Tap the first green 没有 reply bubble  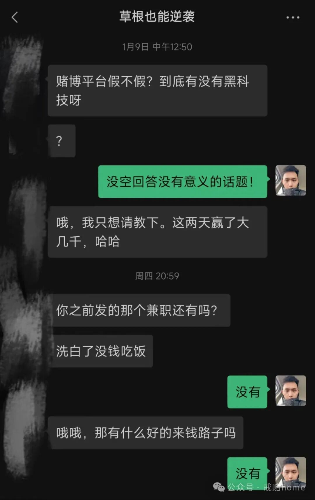[x=247, y=392]
